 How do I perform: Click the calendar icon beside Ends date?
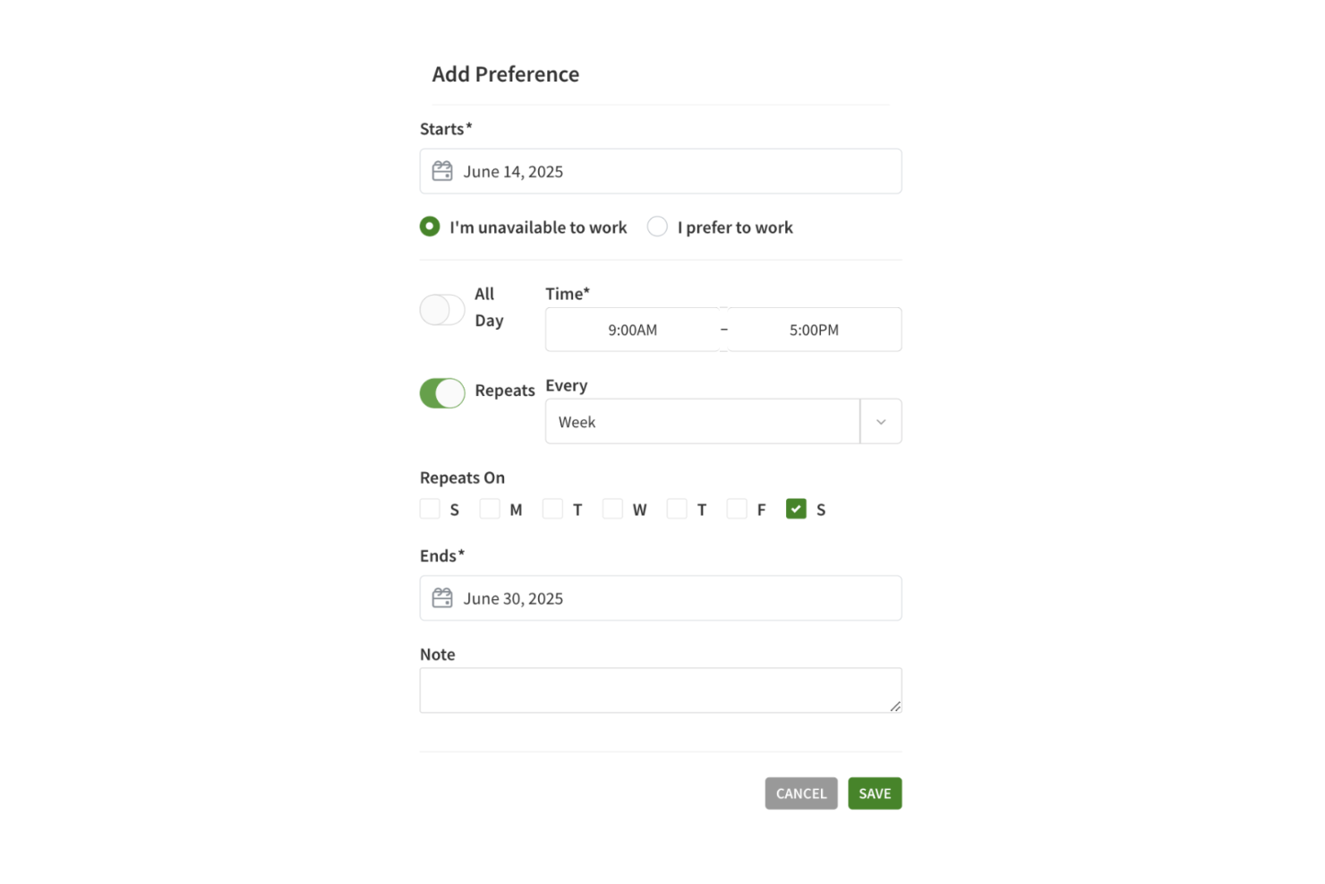441,597
